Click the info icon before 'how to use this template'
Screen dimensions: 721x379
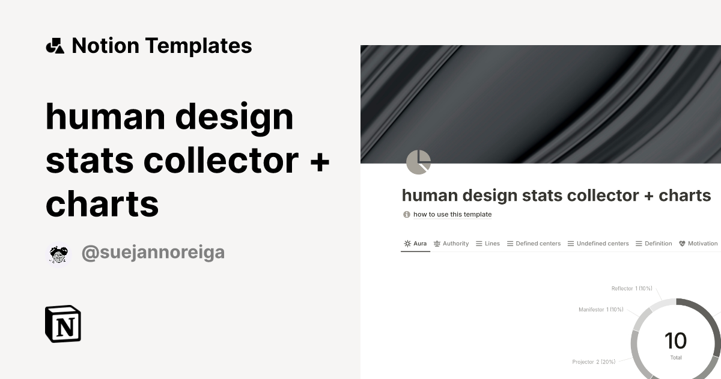click(x=406, y=214)
